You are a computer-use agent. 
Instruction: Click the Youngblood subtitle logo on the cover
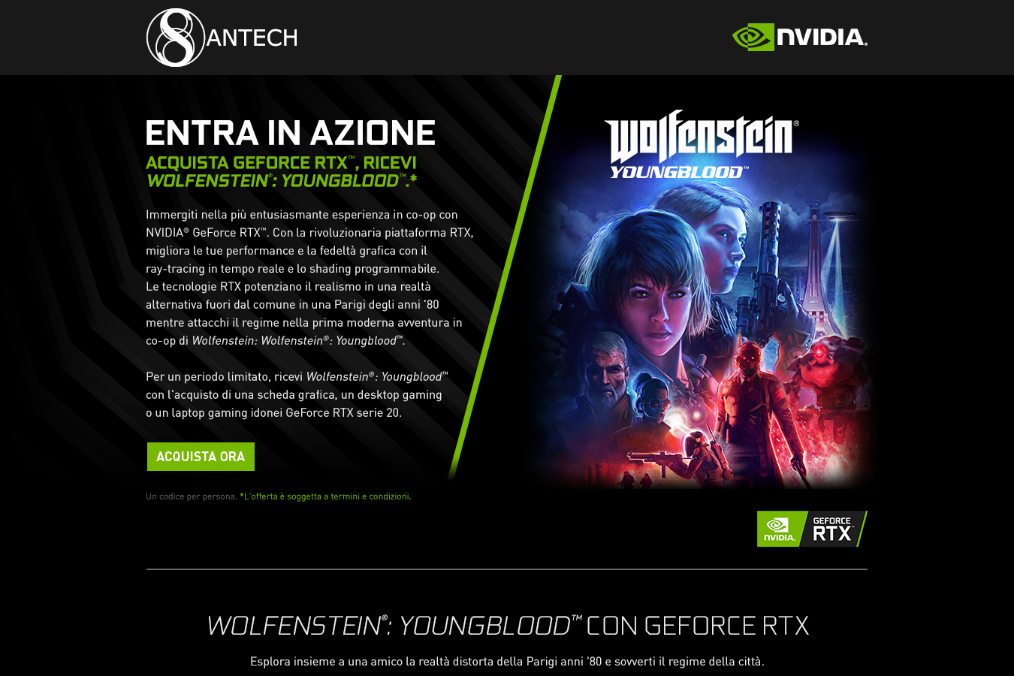(x=678, y=172)
